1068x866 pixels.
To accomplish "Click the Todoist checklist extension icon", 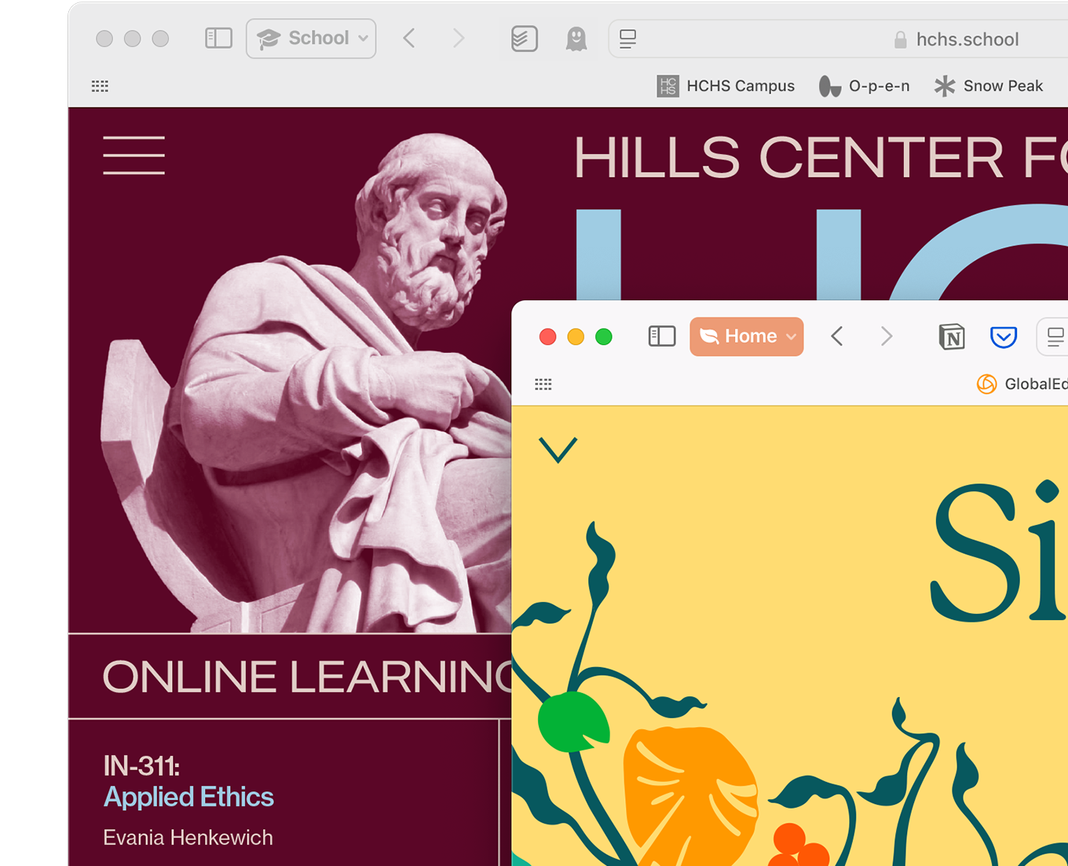I will pyautogui.click(x=524, y=39).
